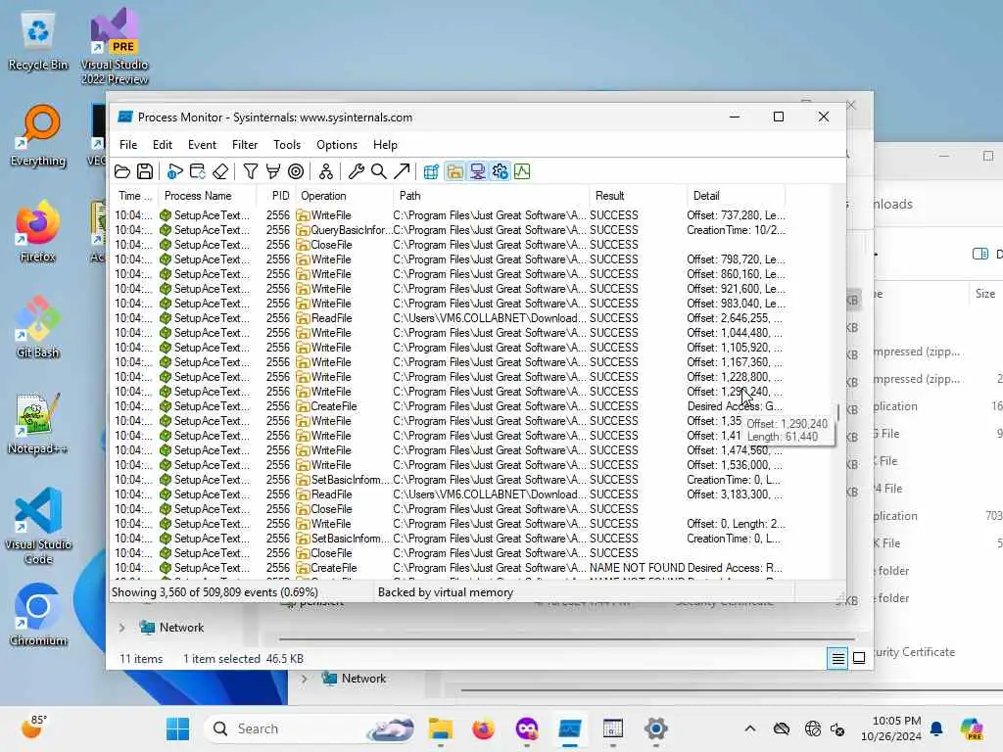Toggle Show Profiling Events button
Viewport: 1003px width, 752px height.
coord(522,171)
